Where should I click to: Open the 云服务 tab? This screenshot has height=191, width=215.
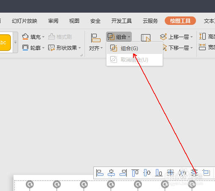coord(150,21)
